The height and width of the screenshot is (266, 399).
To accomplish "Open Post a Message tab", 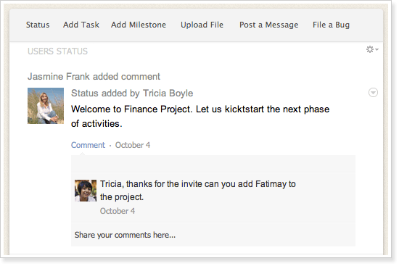I will click(268, 25).
